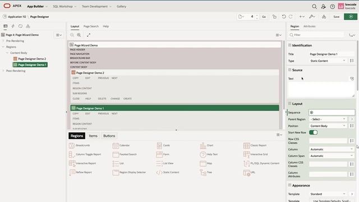The image size is (359, 202).
Task: Click the zoom in magnifier in layout
Action: click(x=79, y=35)
